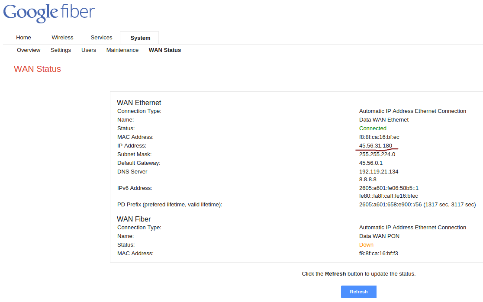Click the orange Down status
Image resolution: width=483 pixels, height=302 pixels.
[366, 245]
